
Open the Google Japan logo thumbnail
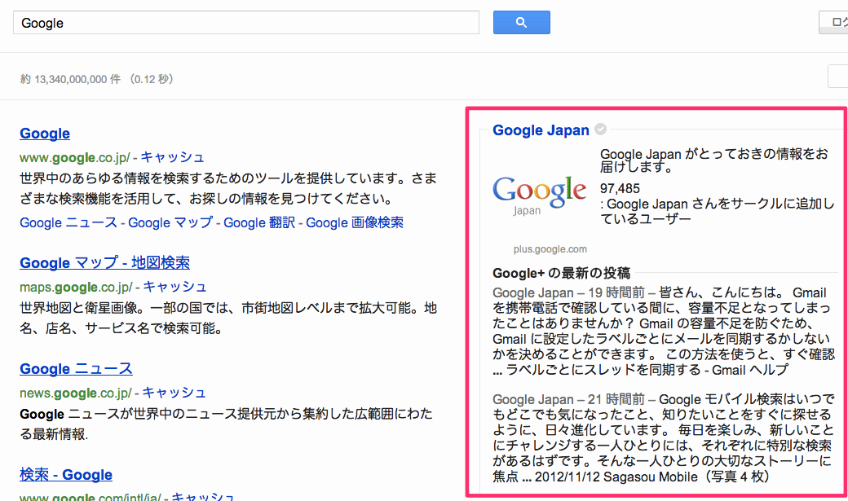coord(539,196)
